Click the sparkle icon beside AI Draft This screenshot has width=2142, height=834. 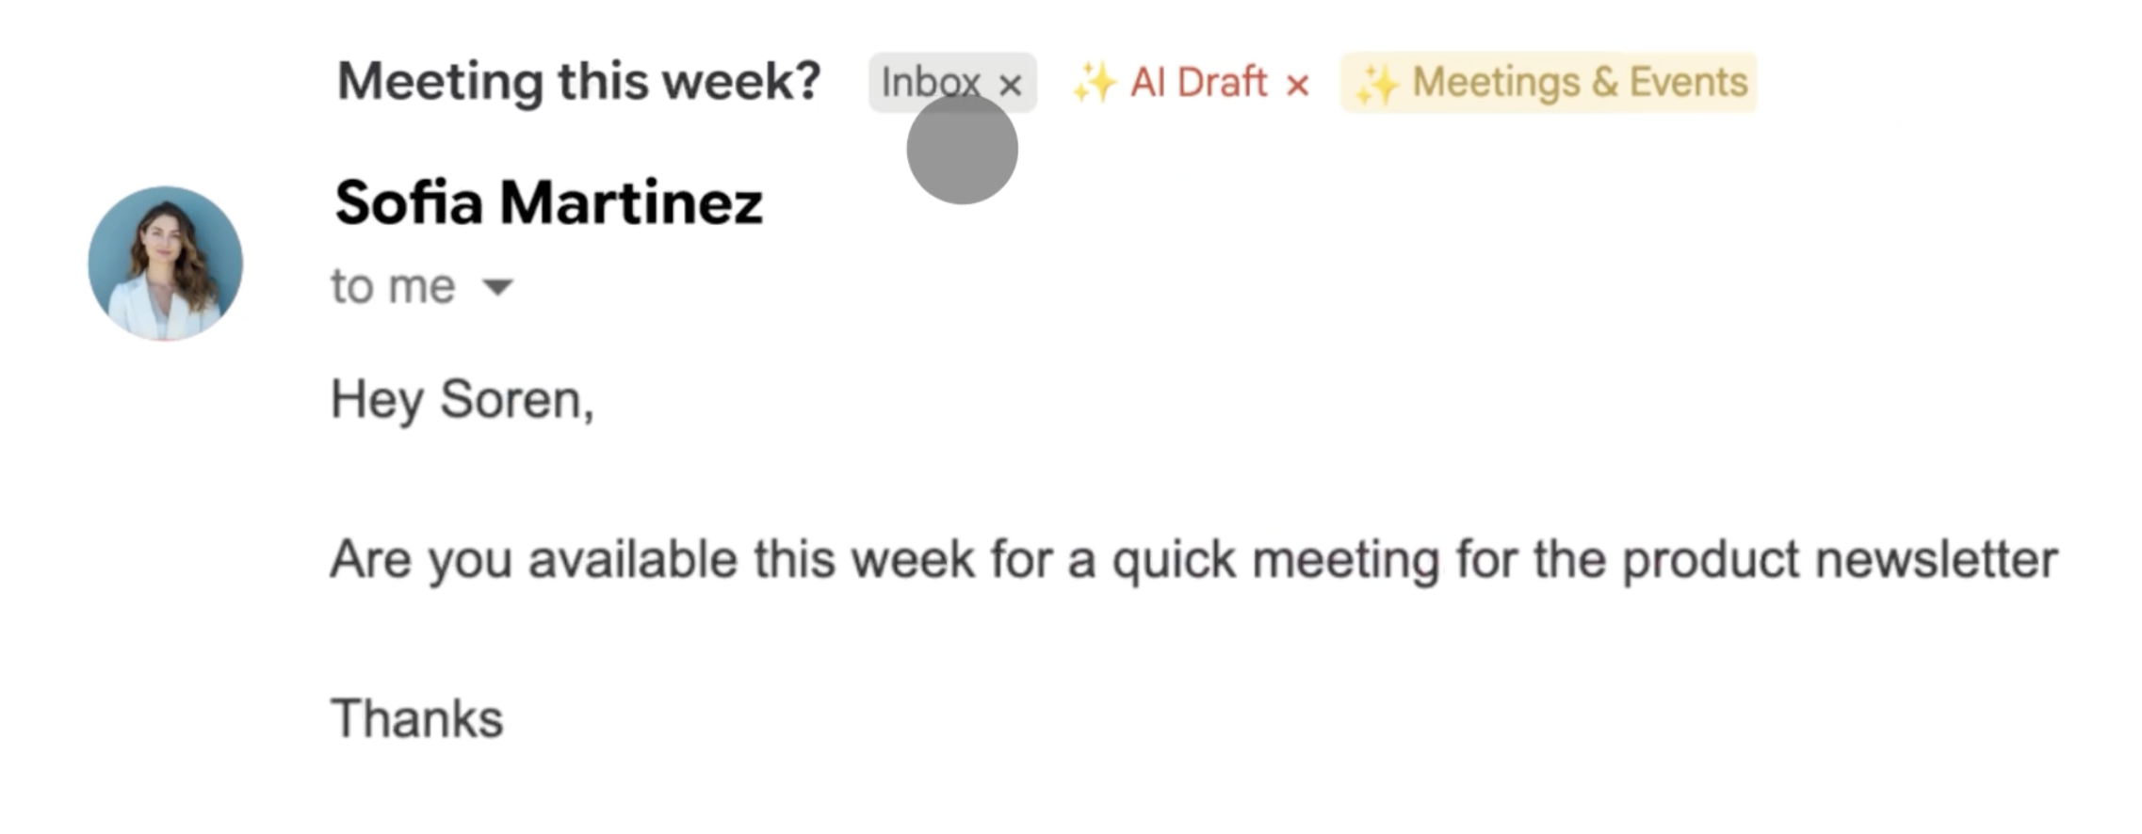pyautogui.click(x=1094, y=83)
